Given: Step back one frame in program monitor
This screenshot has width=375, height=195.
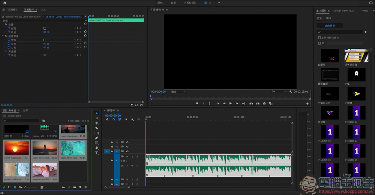Looking at the screenshot, I should click(x=224, y=103).
